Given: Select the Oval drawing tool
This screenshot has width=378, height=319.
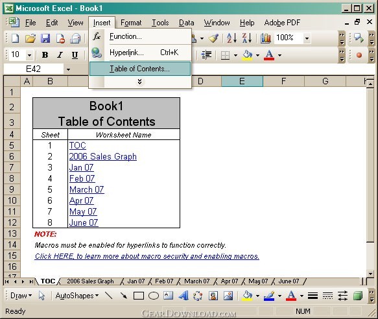Looking at the screenshot, I should [154, 296].
